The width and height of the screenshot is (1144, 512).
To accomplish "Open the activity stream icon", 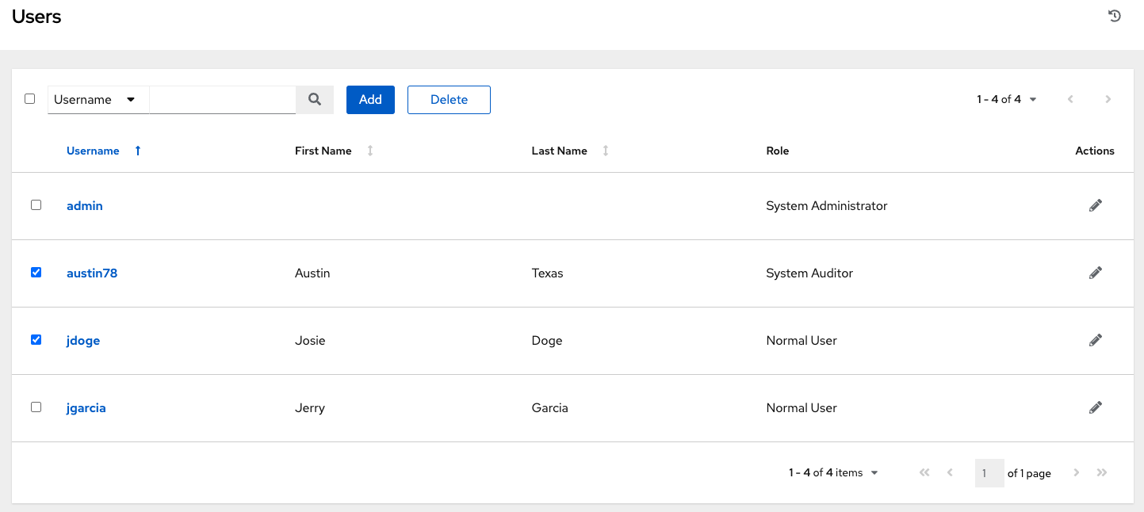I will pyautogui.click(x=1115, y=15).
